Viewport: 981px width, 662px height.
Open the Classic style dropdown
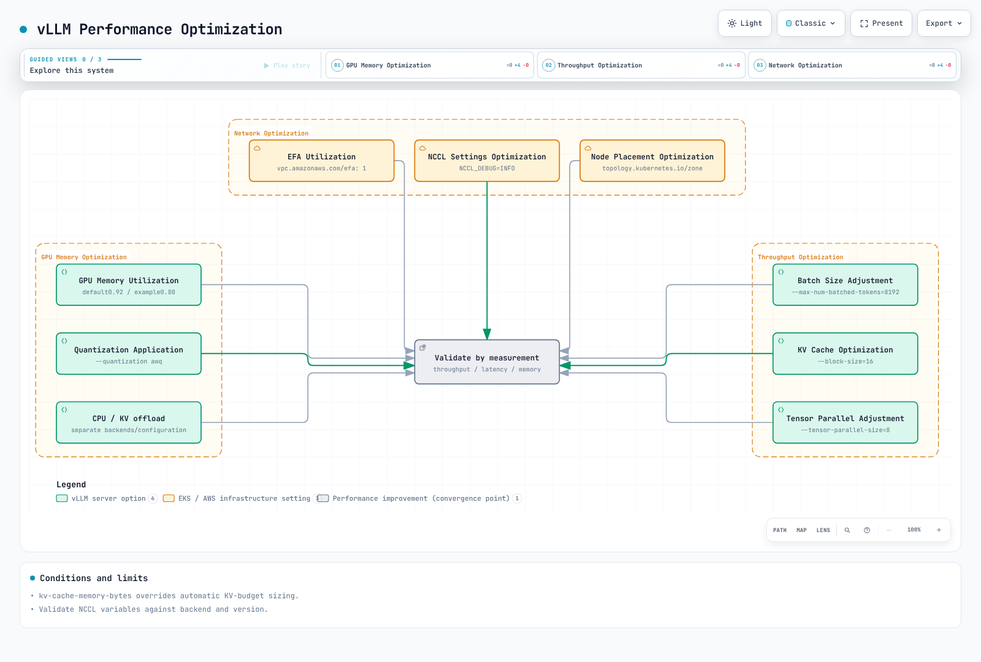pos(811,23)
